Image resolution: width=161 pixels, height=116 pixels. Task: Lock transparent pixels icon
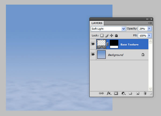click(x=102, y=35)
